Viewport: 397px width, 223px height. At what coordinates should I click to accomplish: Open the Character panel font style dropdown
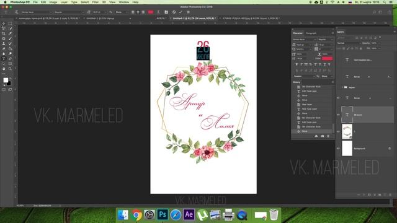pyautogui.click(x=326, y=40)
